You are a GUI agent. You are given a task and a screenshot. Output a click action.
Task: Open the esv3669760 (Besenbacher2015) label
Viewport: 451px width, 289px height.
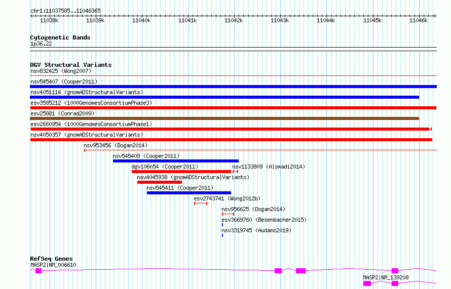click(264, 220)
